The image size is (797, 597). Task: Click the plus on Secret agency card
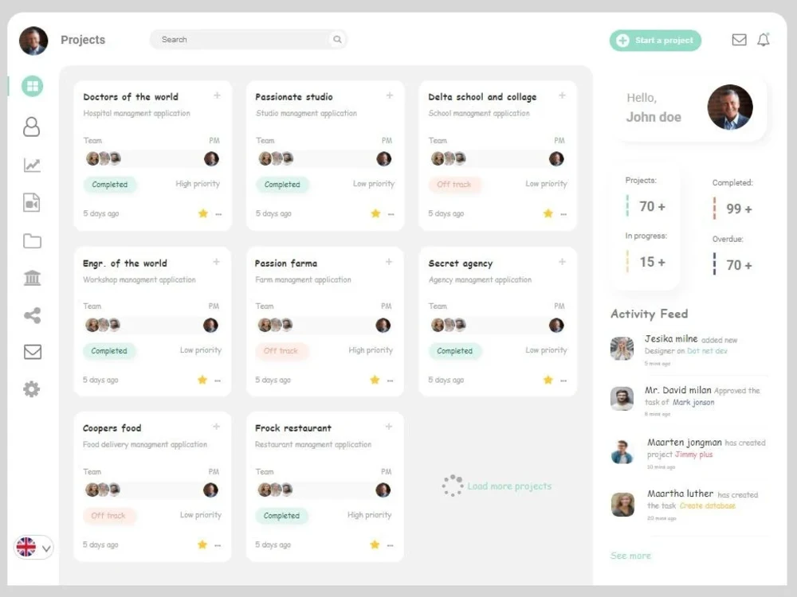(562, 262)
